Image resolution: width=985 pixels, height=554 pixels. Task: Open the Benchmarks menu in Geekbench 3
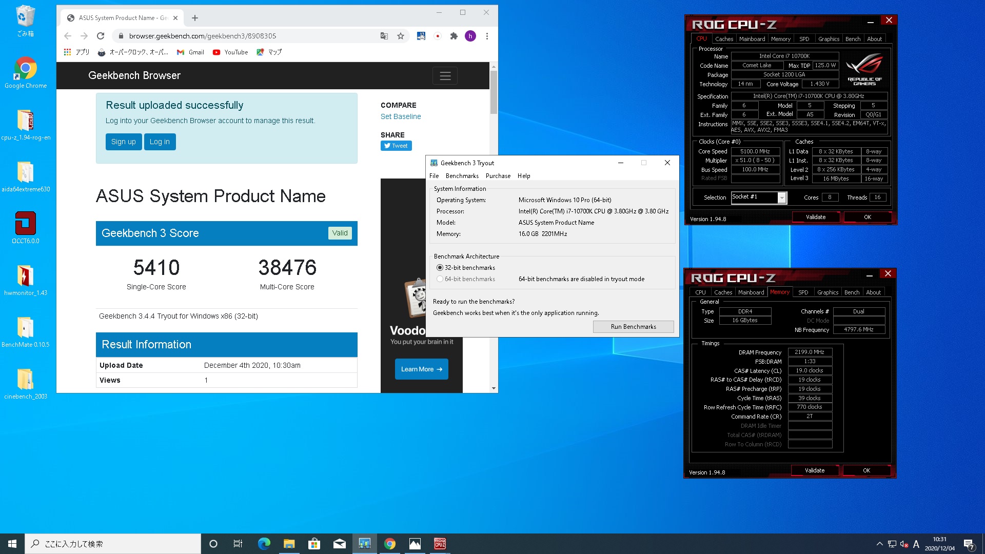tap(462, 176)
